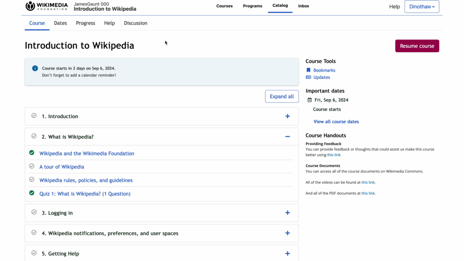The width and height of the screenshot is (464, 261).
Task: Click status circle next to A tour of Wikipedia
Action: [x=32, y=166]
